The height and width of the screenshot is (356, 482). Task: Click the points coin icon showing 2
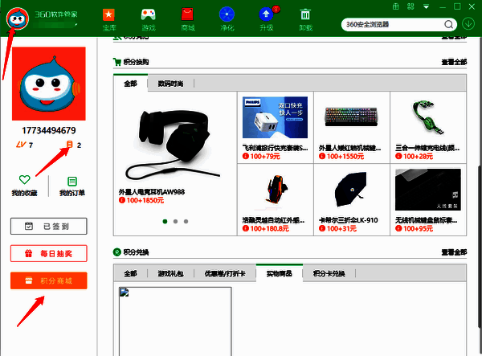coord(69,144)
